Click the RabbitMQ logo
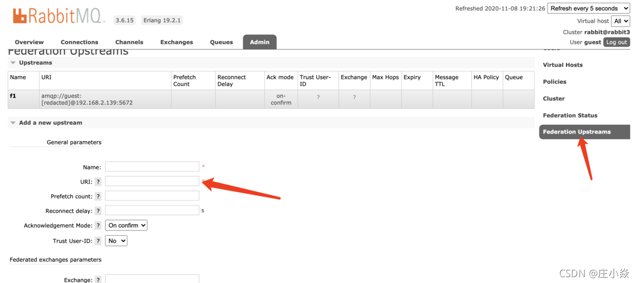The width and height of the screenshot is (637, 283). coord(59,16)
